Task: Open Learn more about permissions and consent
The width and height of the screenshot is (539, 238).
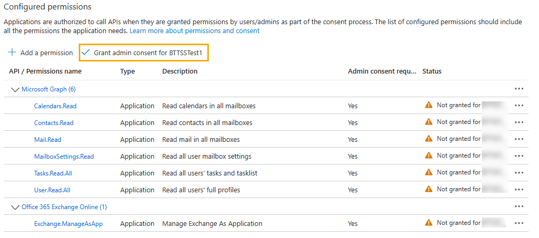Action: (x=195, y=31)
